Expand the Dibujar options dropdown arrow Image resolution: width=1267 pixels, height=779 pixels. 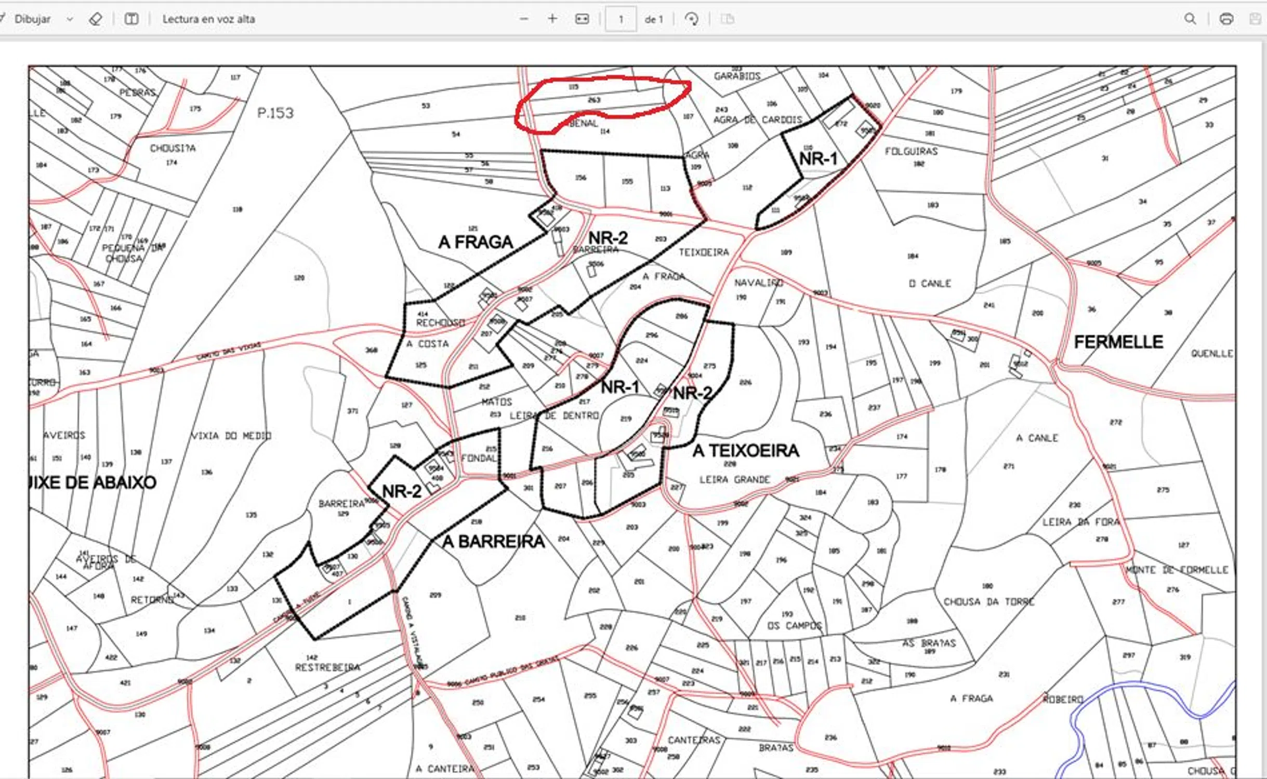click(70, 19)
